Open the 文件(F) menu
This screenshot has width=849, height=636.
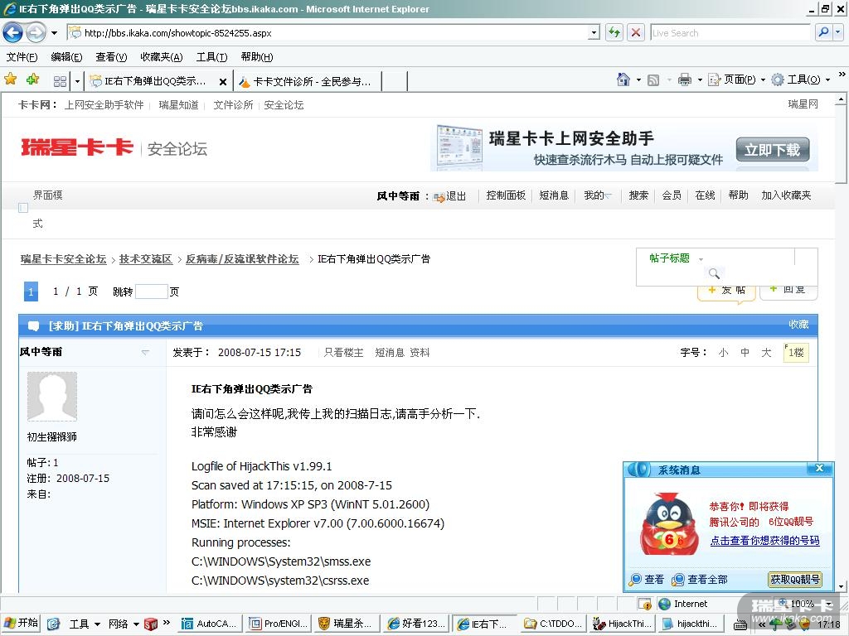[22, 57]
